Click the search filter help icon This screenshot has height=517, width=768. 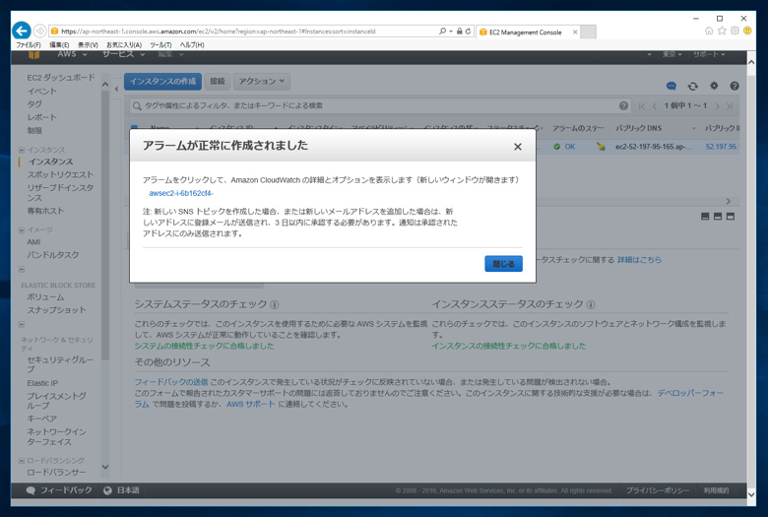pyautogui.click(x=623, y=105)
